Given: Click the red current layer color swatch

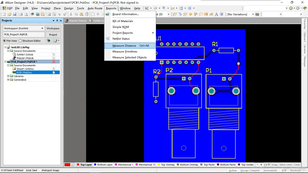Looking at the screenshot, I should (67, 165).
